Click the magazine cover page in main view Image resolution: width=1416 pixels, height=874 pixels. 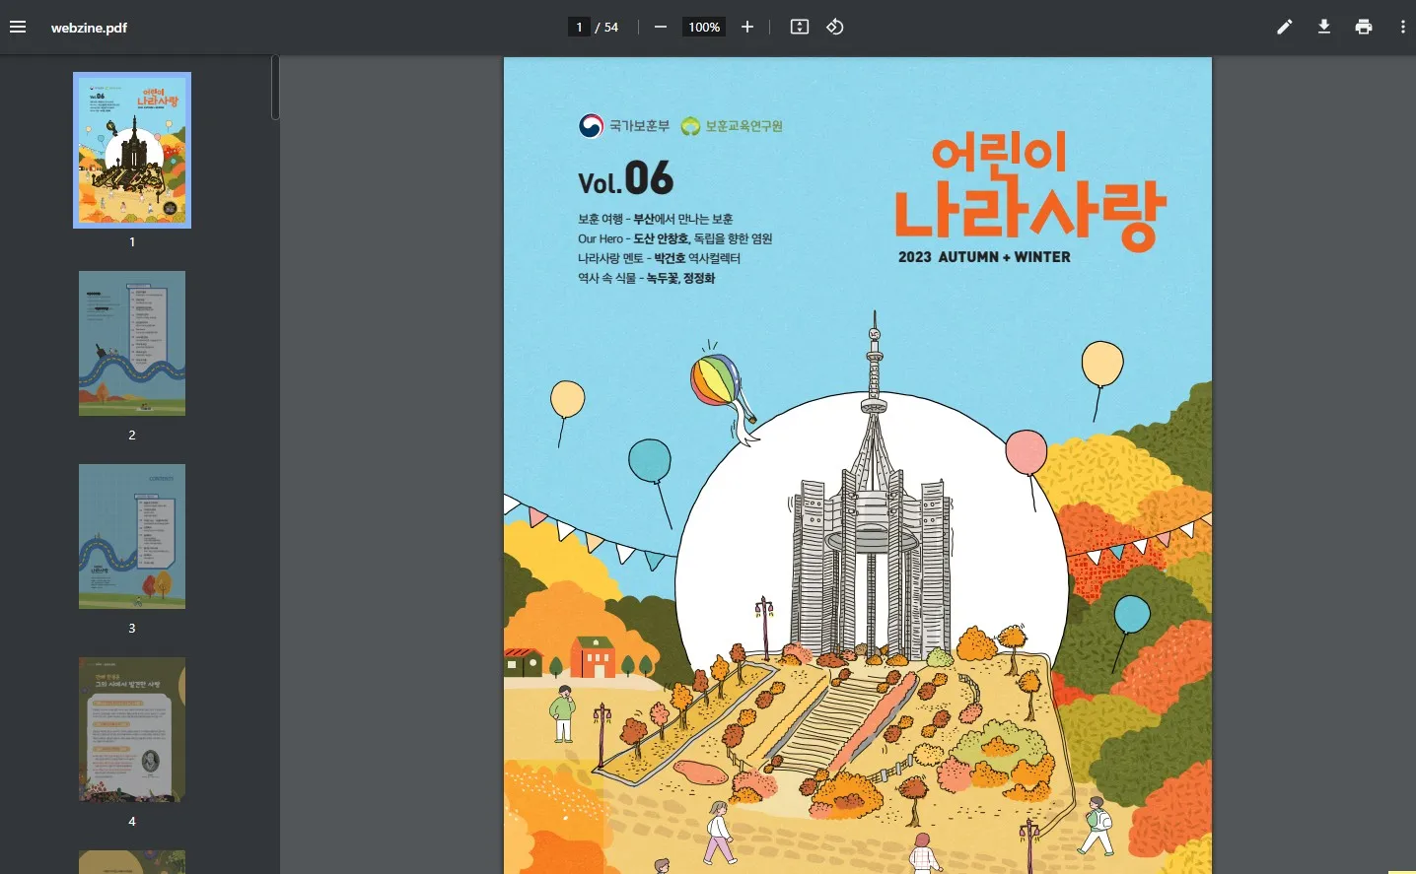pos(857,463)
